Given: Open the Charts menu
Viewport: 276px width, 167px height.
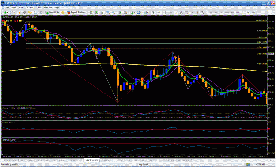Looking at the screenshot, I should (30, 8).
